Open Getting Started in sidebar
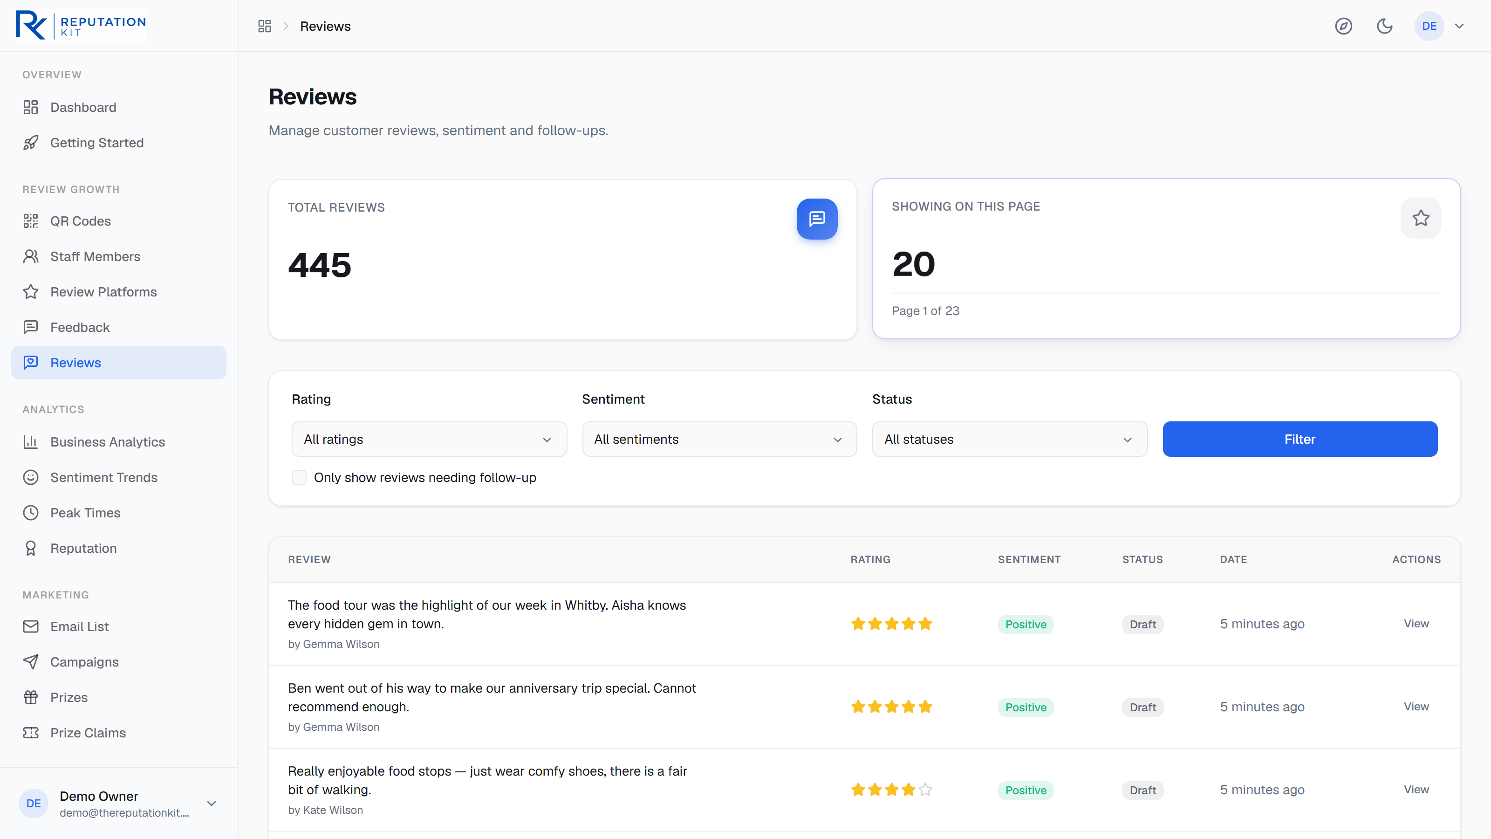Screen dimensions: 1491x839 point(119,143)
